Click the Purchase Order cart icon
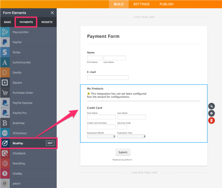 click(x=5, y=93)
